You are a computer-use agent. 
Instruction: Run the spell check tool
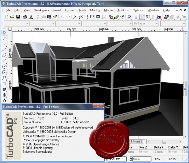(129, 17)
